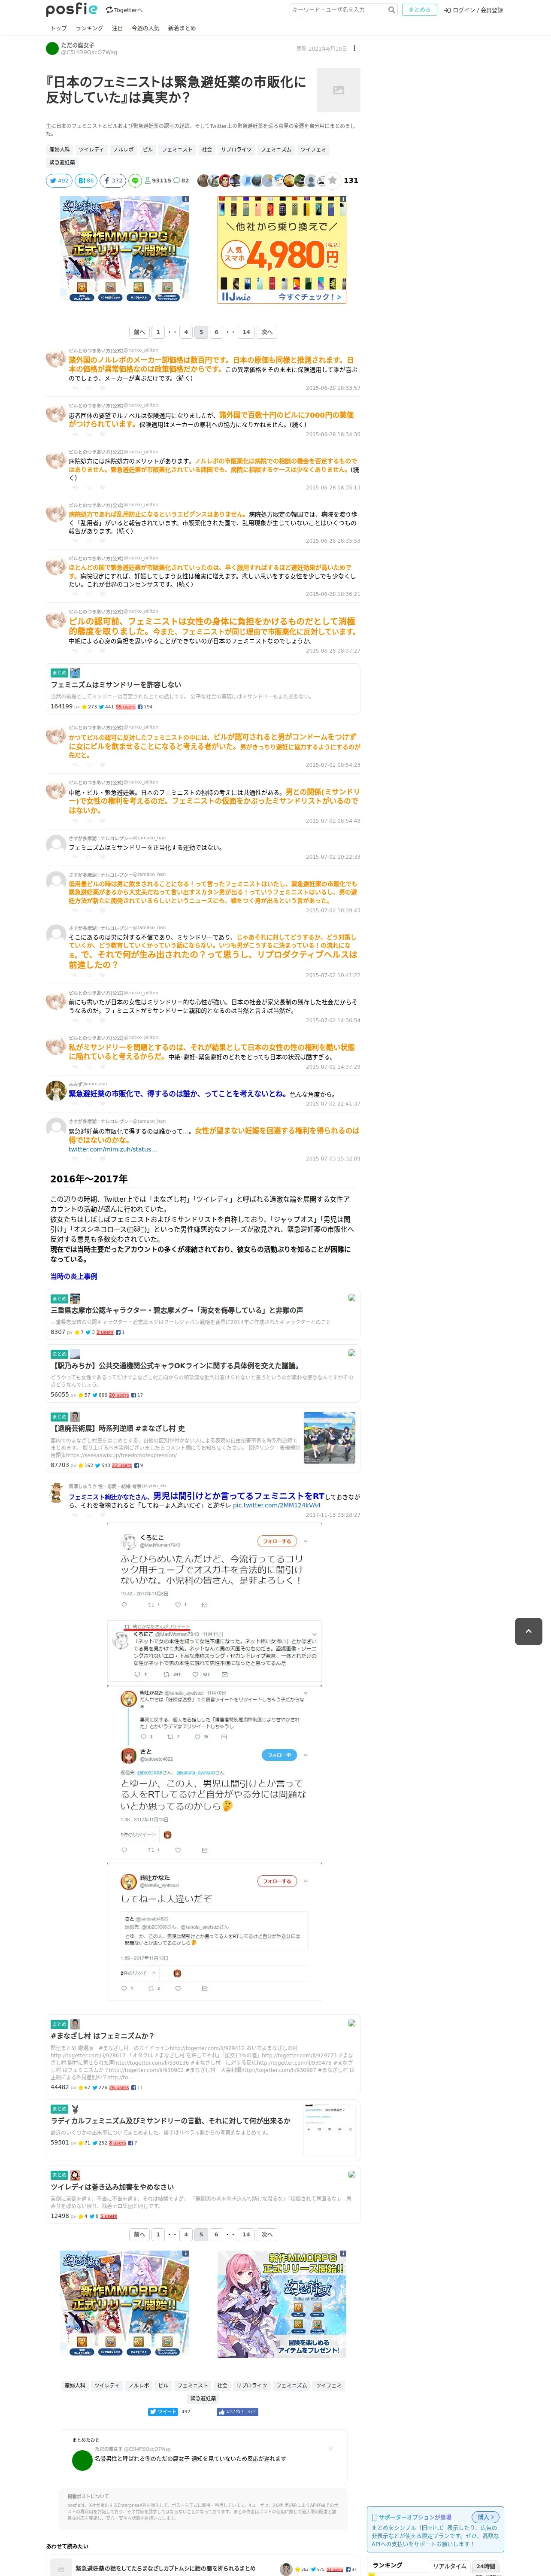Click フォローする on くろにこ's tweet
551x2576 pixels.
pyautogui.click(x=277, y=1541)
